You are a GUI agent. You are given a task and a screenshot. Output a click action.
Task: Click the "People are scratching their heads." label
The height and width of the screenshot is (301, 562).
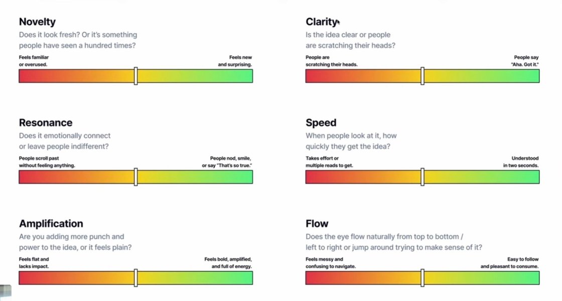coord(332,61)
